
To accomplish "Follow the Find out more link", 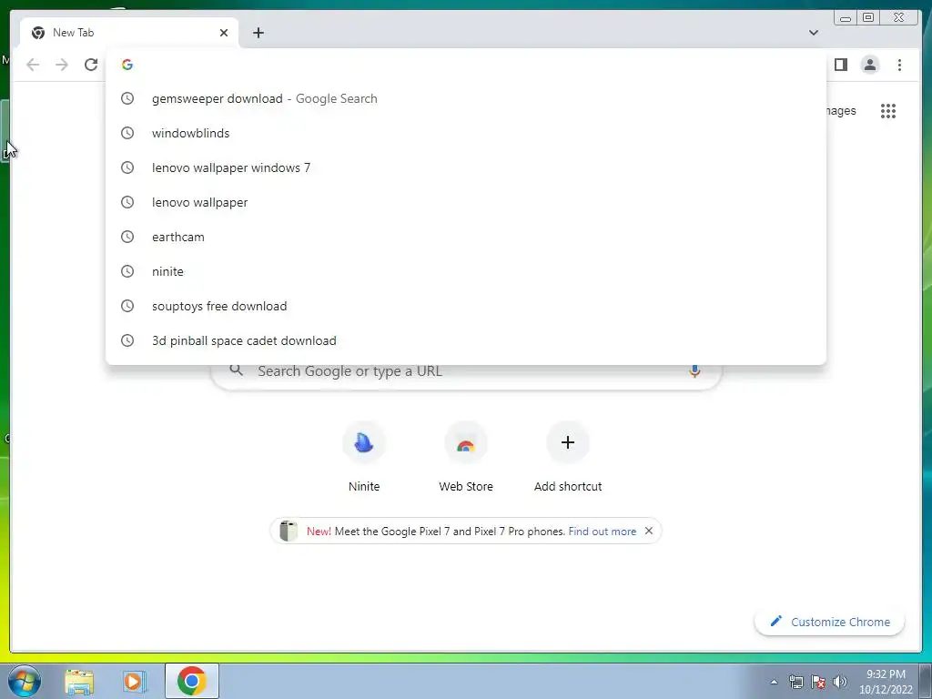I will point(603,532).
